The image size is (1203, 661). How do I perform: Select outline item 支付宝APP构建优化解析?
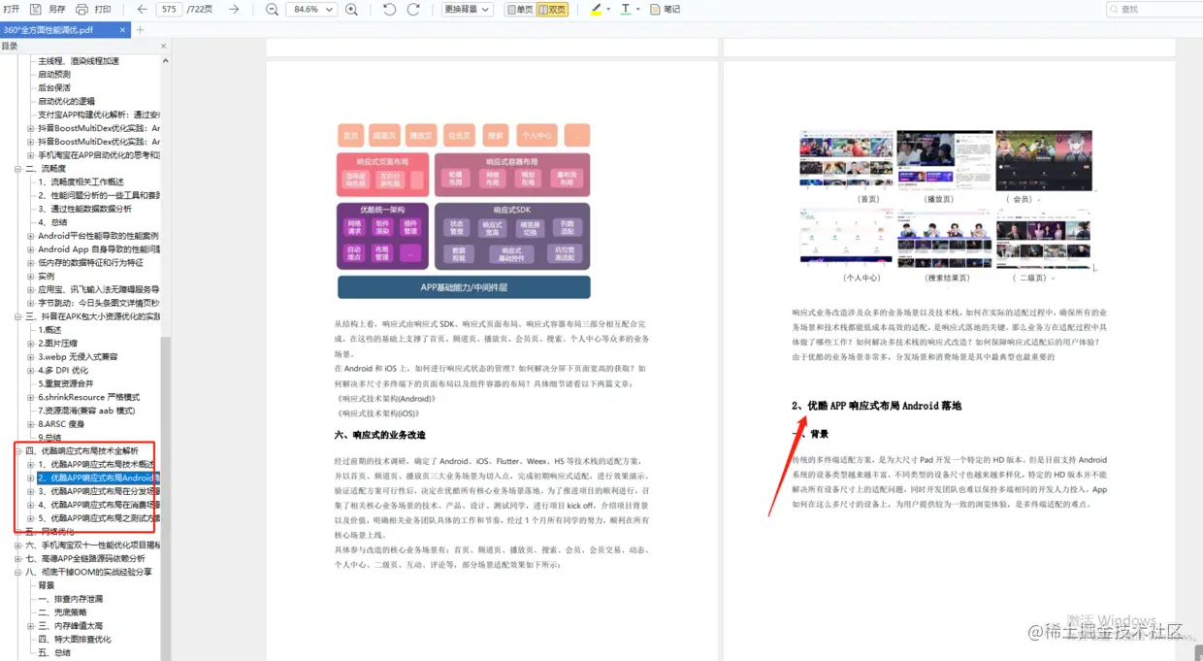(x=99, y=115)
